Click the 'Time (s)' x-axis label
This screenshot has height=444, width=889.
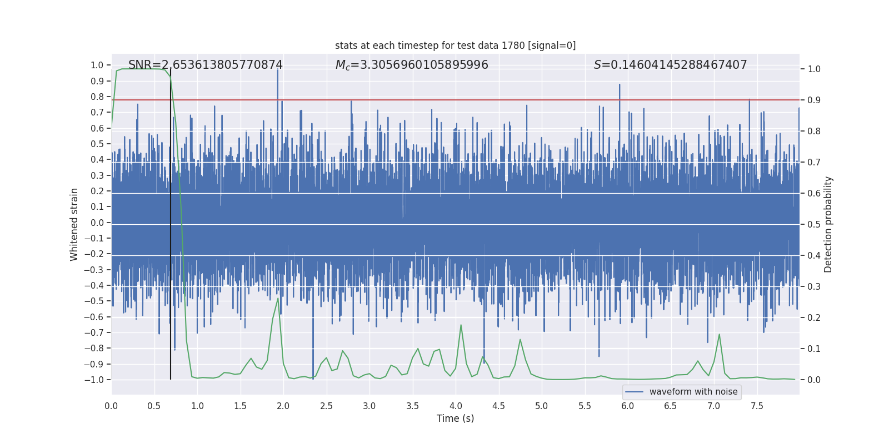(x=455, y=418)
